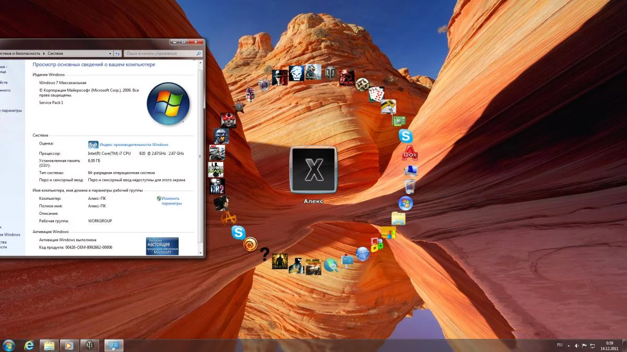
Task: Open the Recycle Bin icon
Action: pos(410,186)
